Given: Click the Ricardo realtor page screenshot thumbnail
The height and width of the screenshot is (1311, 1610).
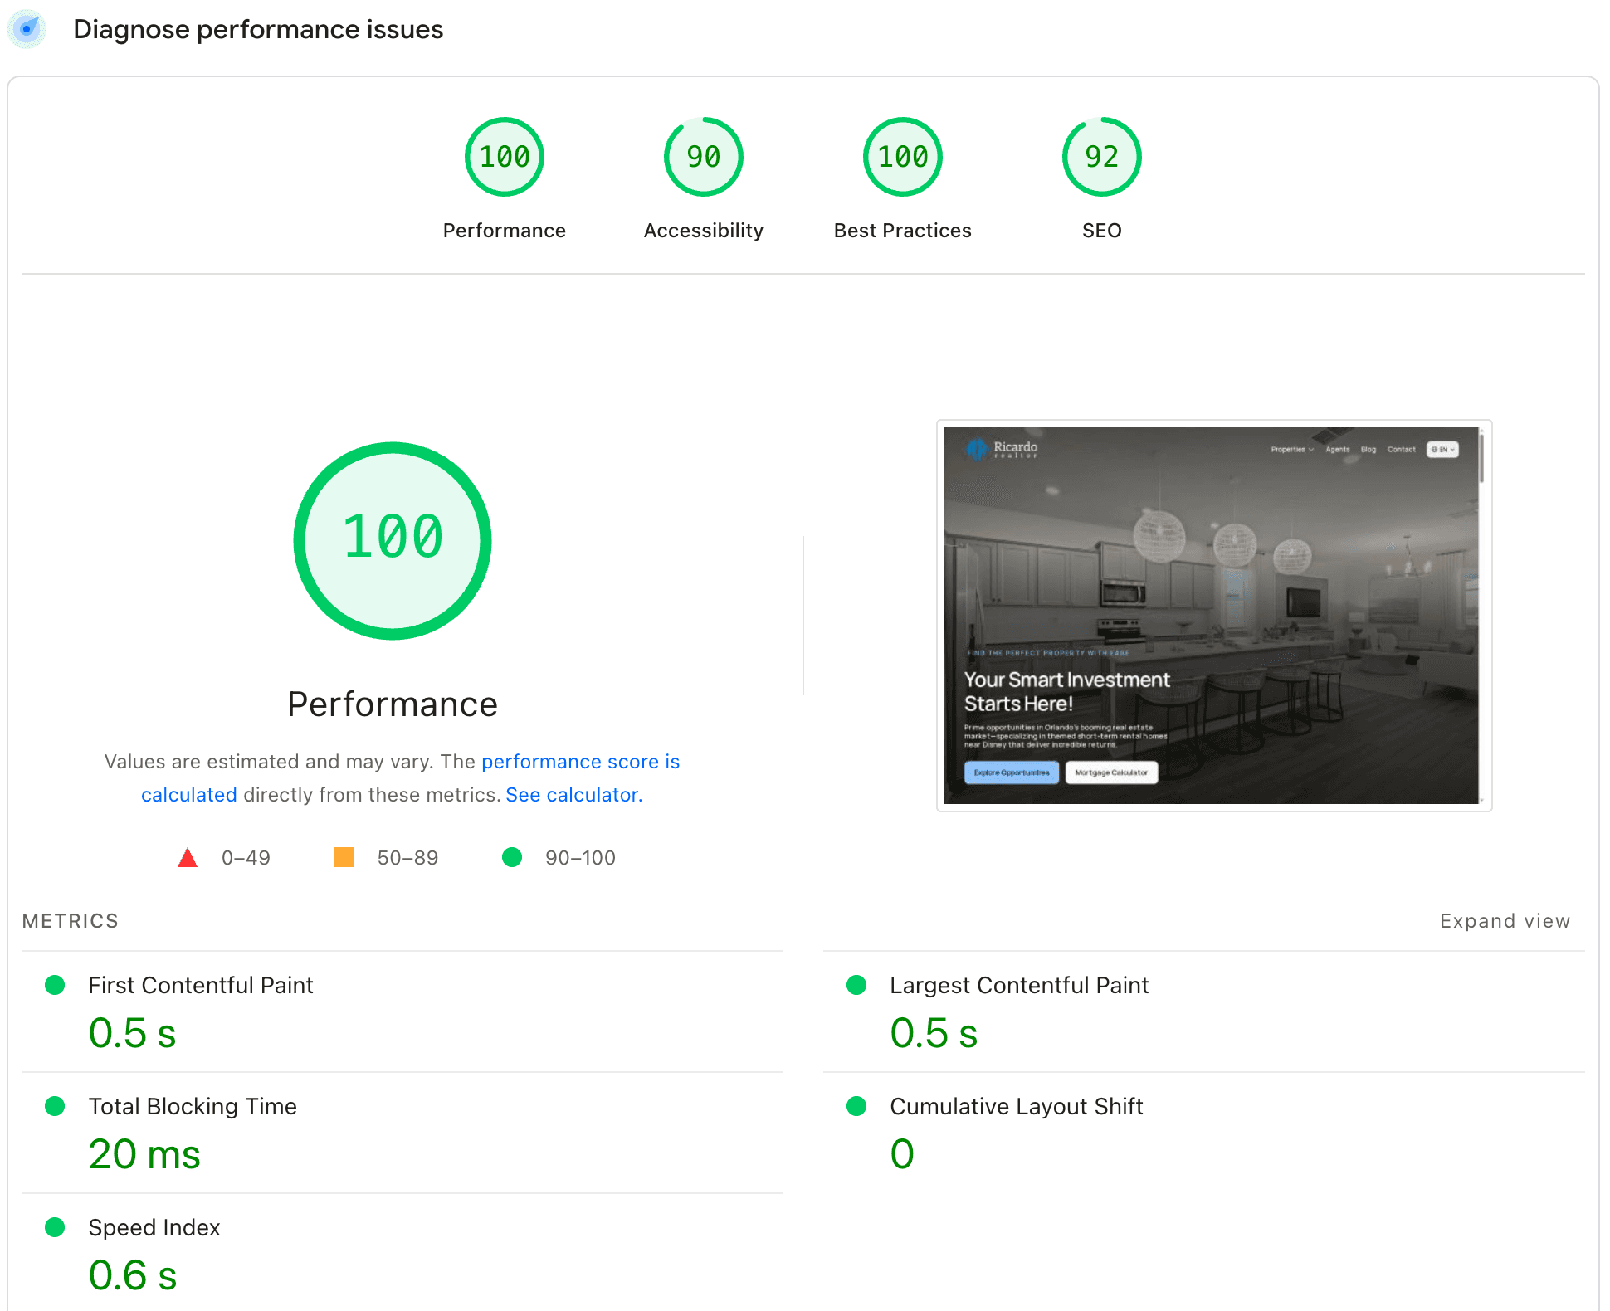Looking at the screenshot, I should pyautogui.click(x=1212, y=615).
